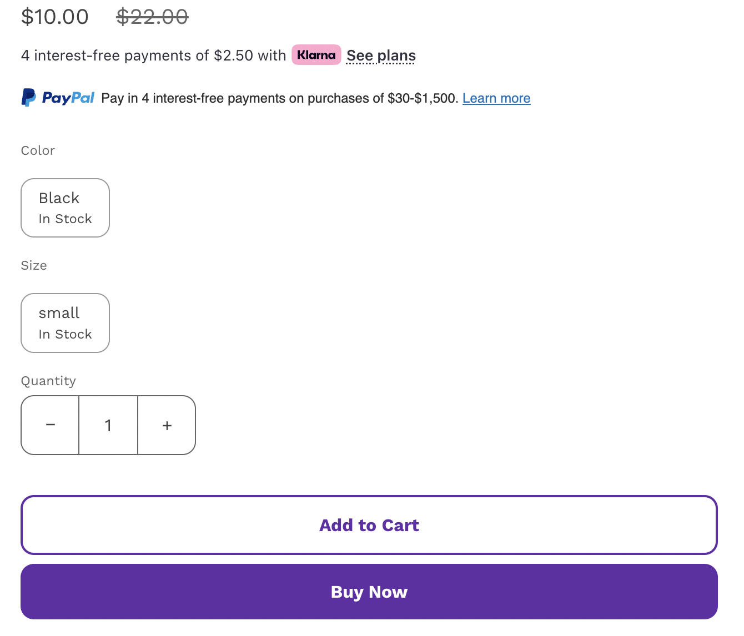The width and height of the screenshot is (744, 636).
Task: Click the Buy Now button
Action: click(369, 592)
